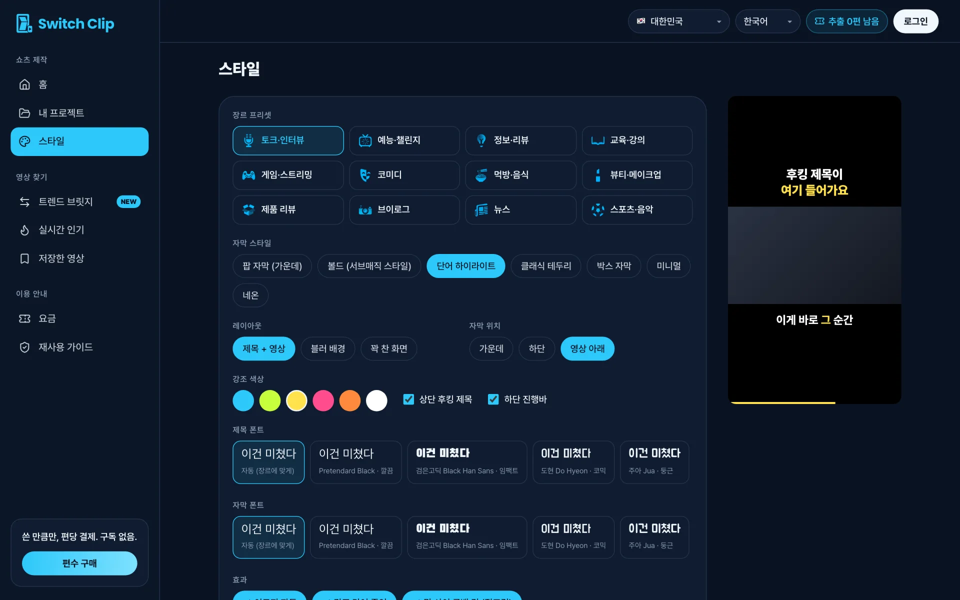Open the 내 프로젝트 folder icon
The image size is (960, 600).
[x=24, y=113]
